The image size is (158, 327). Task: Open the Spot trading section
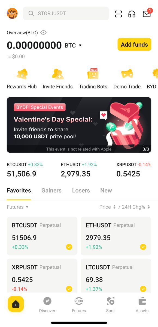(110, 304)
